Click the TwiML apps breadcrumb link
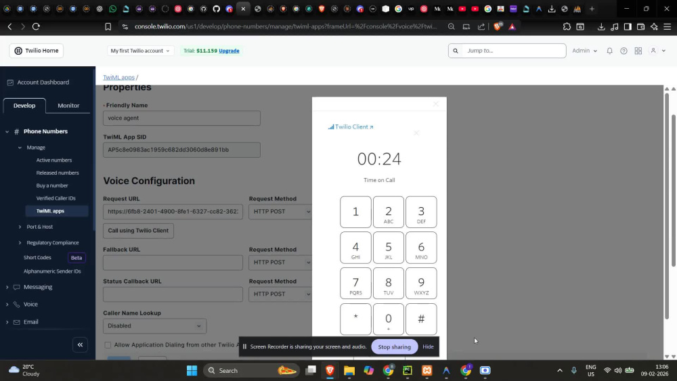 pos(118,78)
